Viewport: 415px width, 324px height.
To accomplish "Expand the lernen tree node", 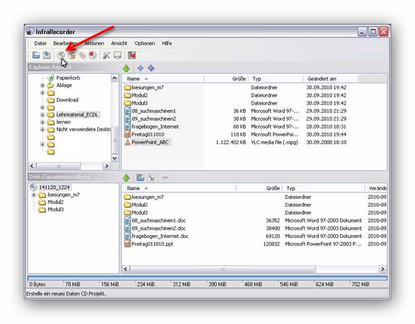I will tap(42, 122).
